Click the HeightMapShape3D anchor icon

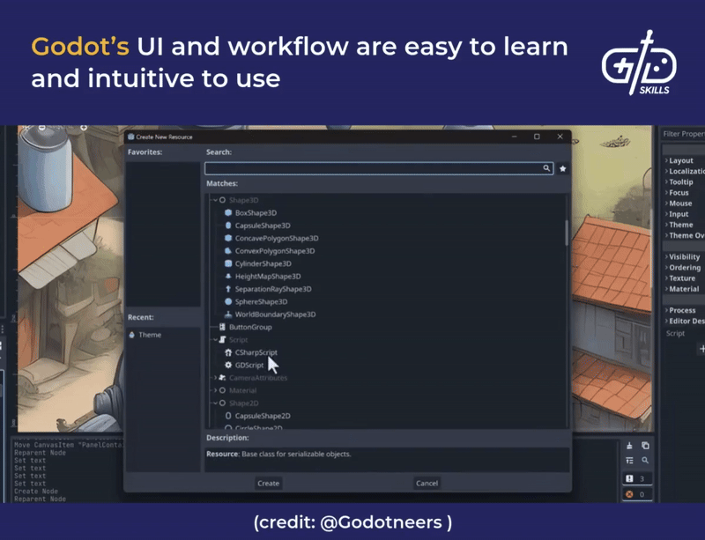click(x=227, y=276)
